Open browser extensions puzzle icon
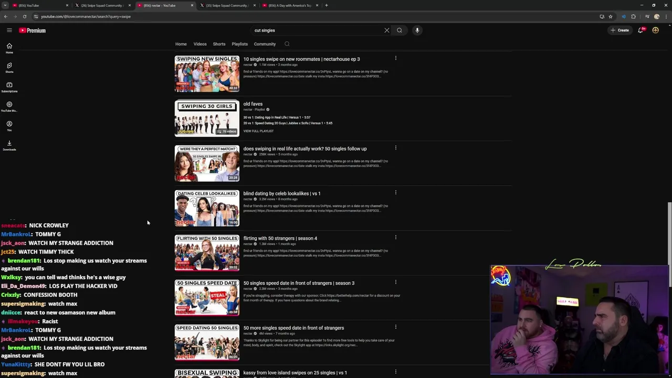672x378 pixels. (633, 16)
